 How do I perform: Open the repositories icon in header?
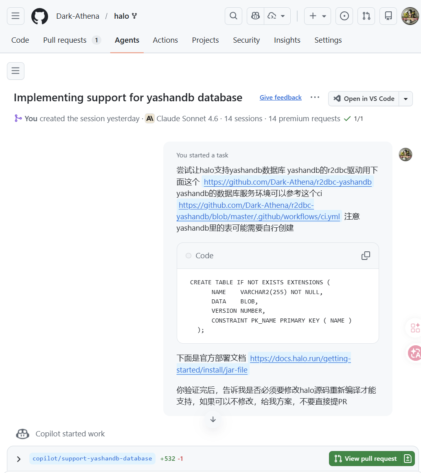point(388,16)
